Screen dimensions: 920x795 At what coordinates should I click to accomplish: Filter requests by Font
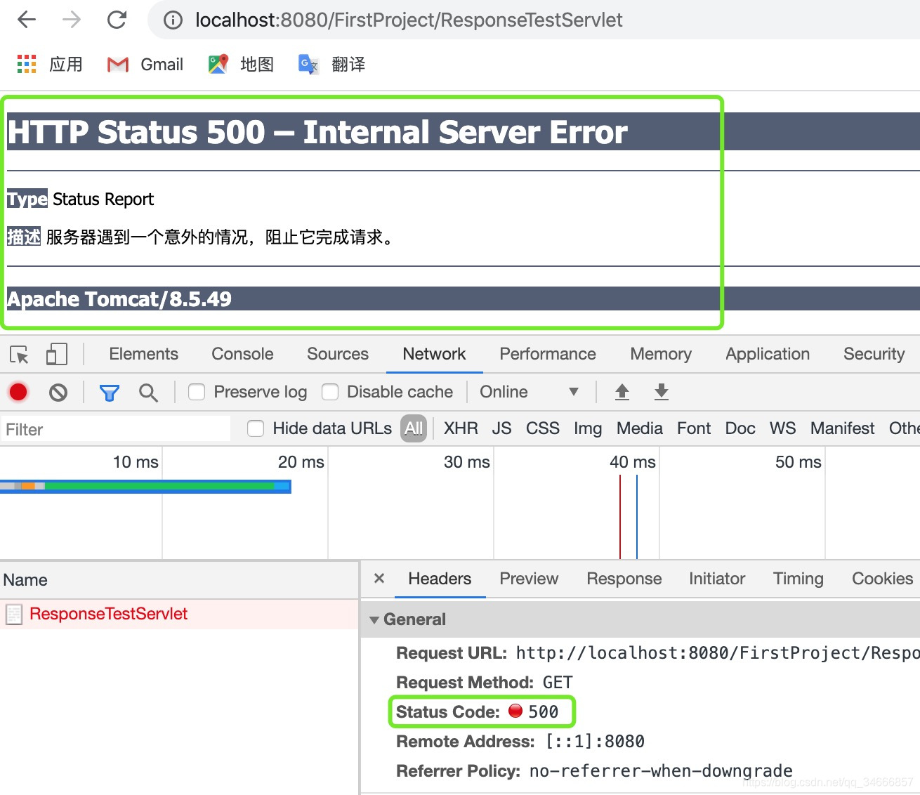[x=694, y=428]
